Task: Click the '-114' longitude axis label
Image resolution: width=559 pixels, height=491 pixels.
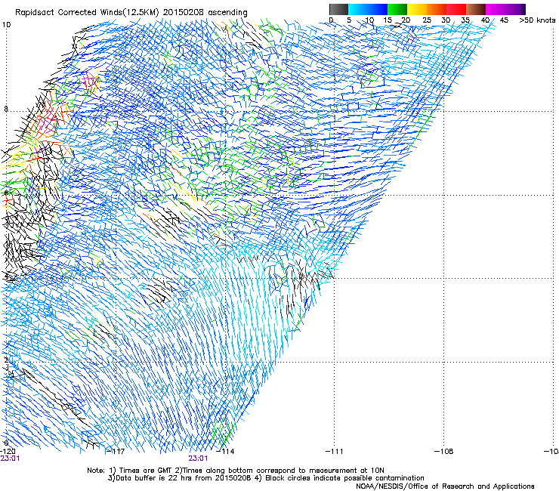Action: [x=226, y=452]
